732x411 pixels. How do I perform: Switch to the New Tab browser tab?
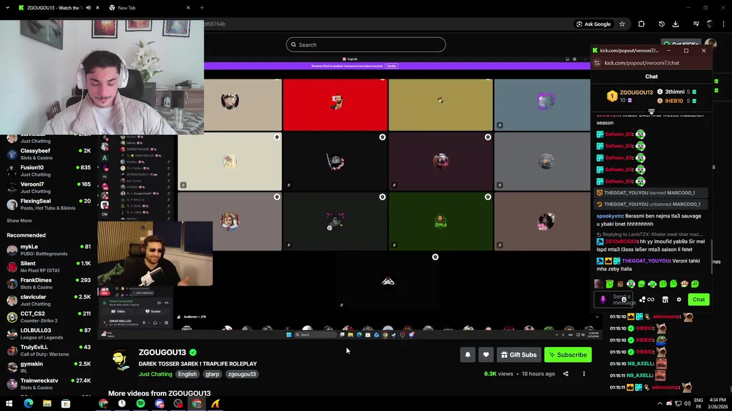[x=150, y=8]
